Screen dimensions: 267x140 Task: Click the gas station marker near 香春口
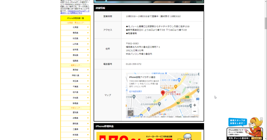(149, 109)
